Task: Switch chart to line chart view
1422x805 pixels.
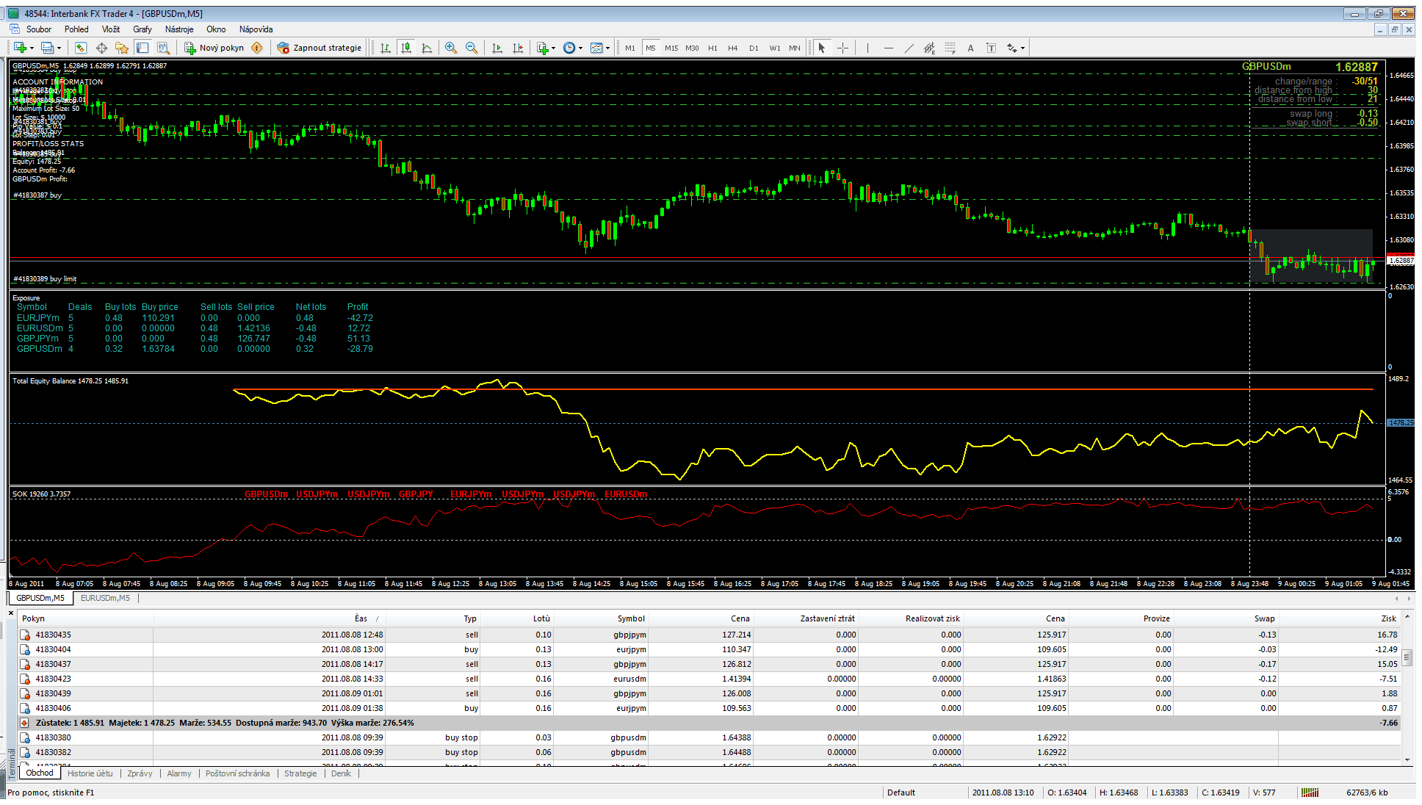Action: pos(427,48)
